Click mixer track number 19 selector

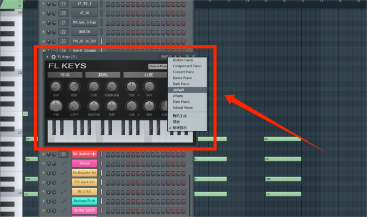coord(64,4)
